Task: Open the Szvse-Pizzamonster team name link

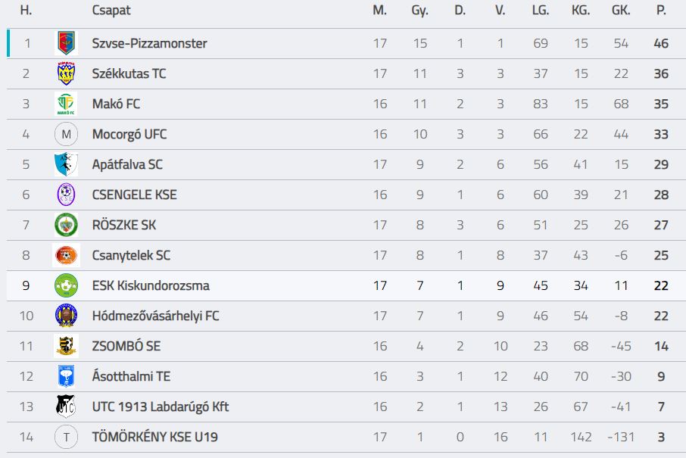Action: tap(149, 43)
